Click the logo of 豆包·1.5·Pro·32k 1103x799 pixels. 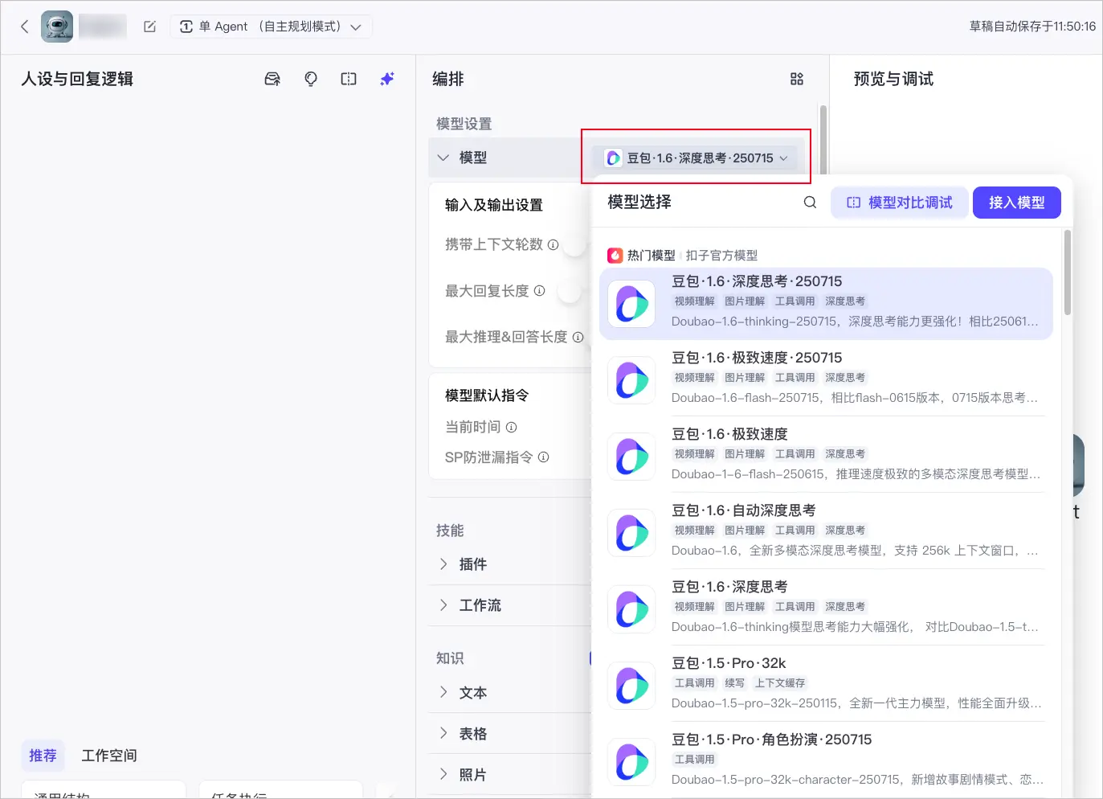click(x=631, y=686)
